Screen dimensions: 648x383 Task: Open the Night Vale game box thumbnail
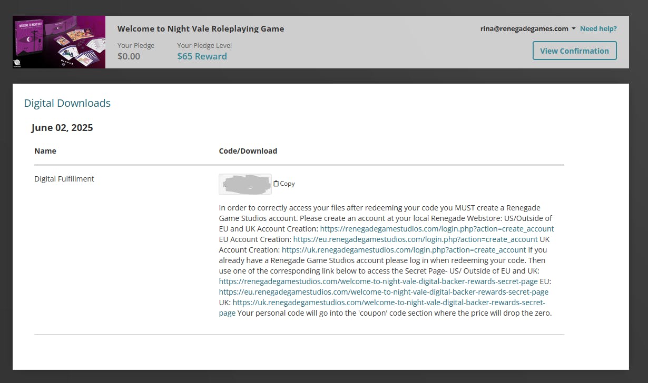pos(59,42)
